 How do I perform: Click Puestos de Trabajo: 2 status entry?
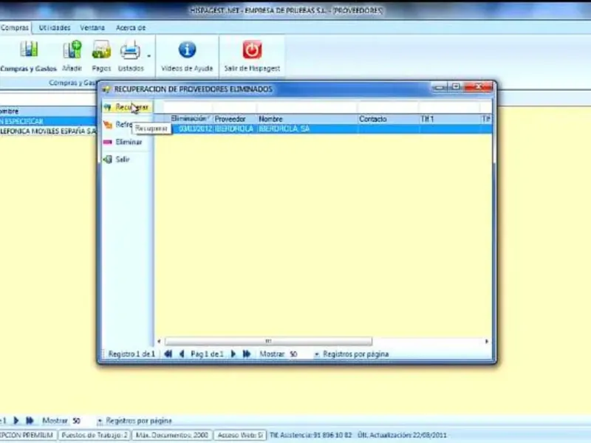(x=95, y=435)
